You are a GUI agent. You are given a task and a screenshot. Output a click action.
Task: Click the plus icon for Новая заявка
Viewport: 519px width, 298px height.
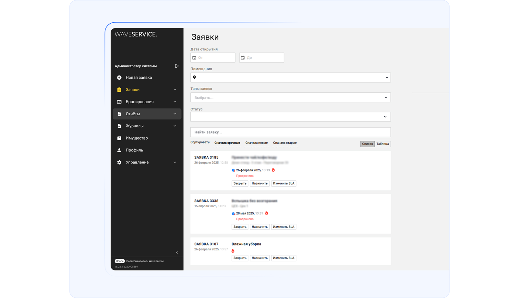click(x=119, y=78)
